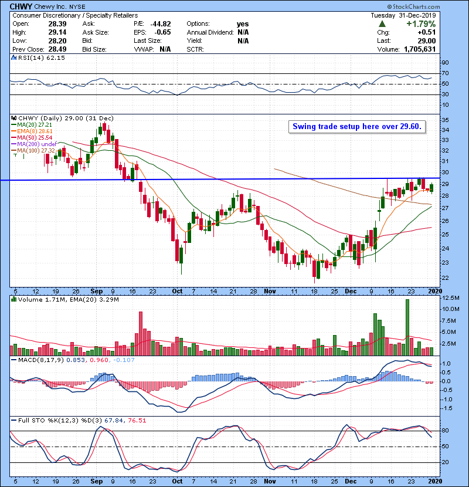Click the MACD histogram value -0.107
The height and width of the screenshot is (487, 469).
(124, 360)
